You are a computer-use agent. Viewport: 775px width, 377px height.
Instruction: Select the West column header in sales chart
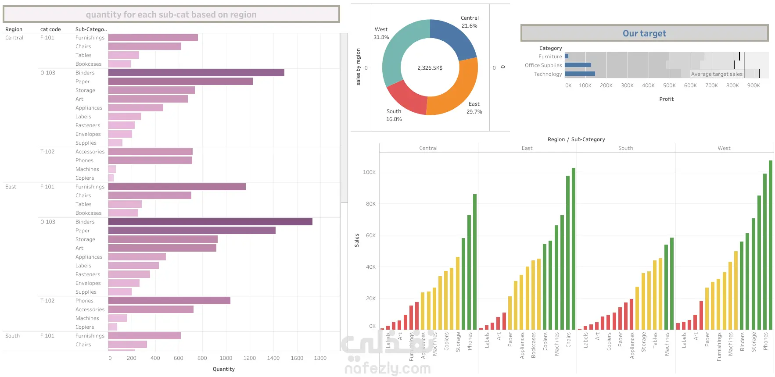tap(724, 148)
